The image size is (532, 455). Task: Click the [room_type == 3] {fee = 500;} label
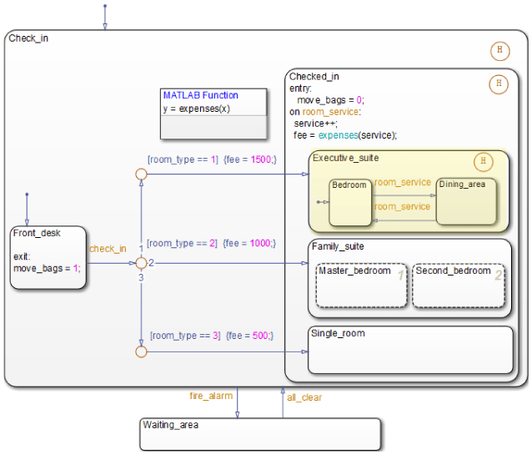point(212,336)
